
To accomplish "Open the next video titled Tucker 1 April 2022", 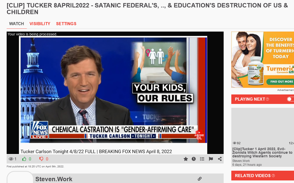I will tap(262, 152).
